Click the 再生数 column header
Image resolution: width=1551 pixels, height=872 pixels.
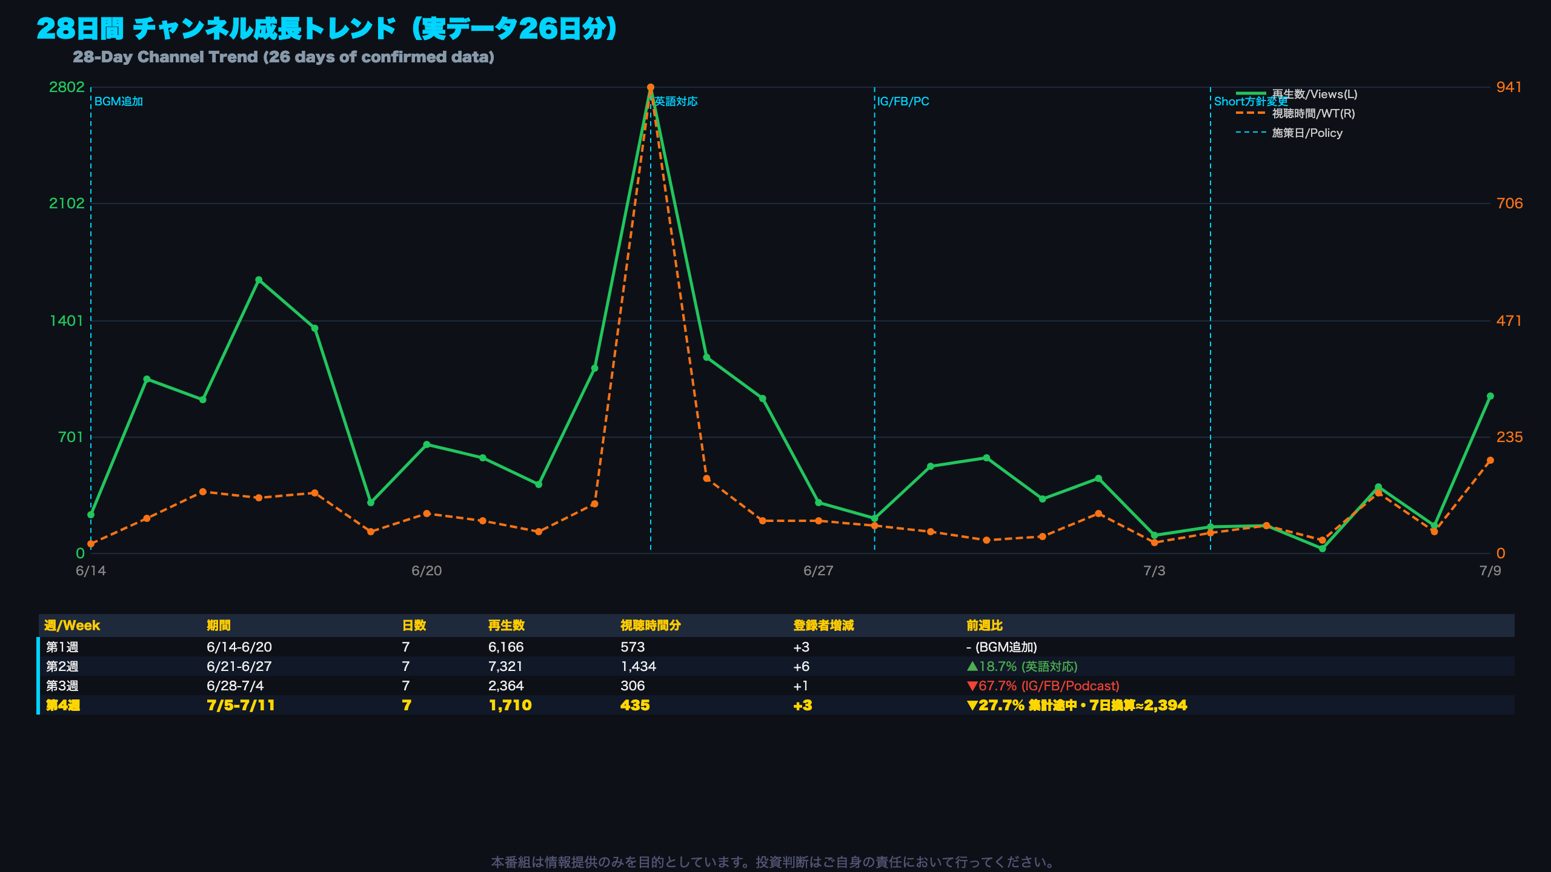point(506,626)
